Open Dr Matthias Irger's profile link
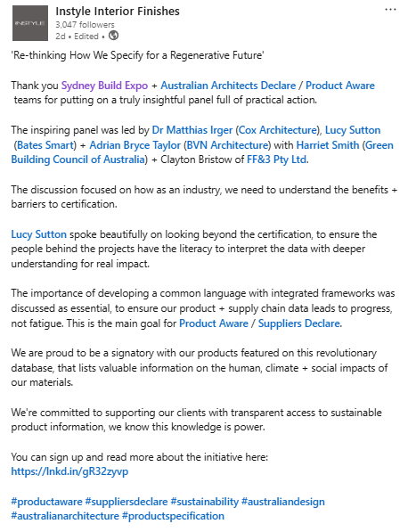The image size is (408, 532). point(192,130)
